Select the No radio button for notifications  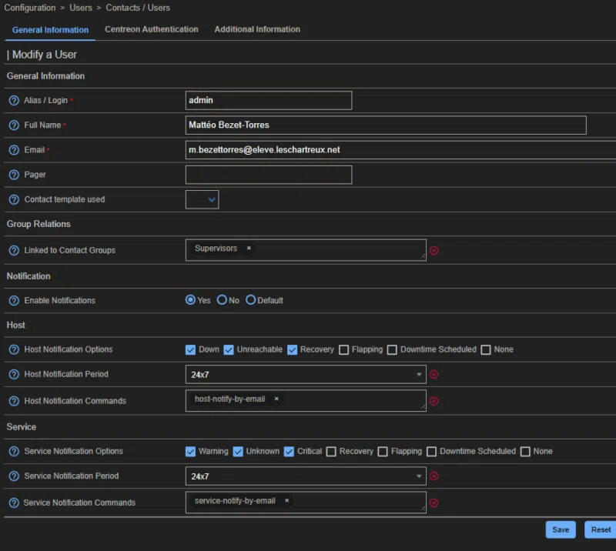pyautogui.click(x=222, y=300)
